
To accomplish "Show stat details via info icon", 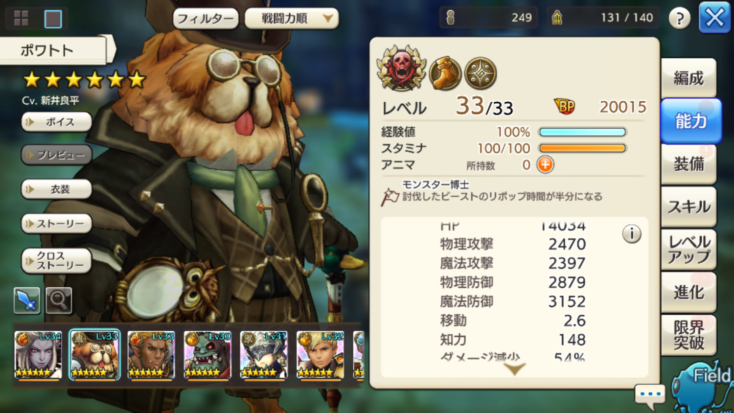I will pyautogui.click(x=632, y=234).
